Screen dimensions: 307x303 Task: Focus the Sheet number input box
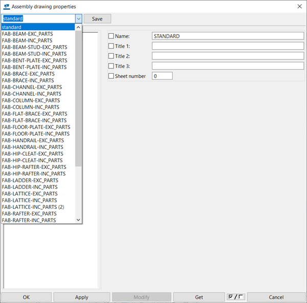(x=162, y=76)
